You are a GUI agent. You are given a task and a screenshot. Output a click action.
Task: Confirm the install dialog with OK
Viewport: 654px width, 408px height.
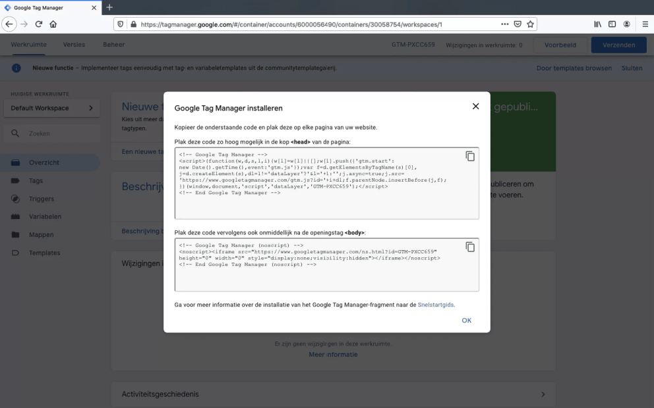[x=466, y=320]
